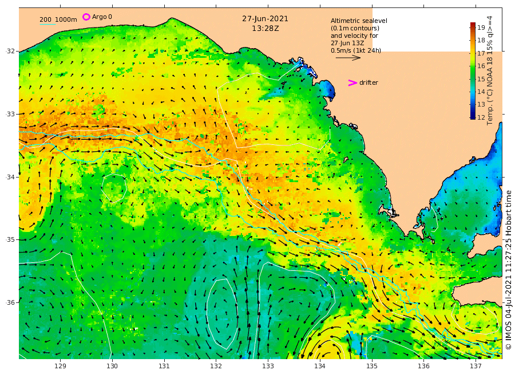The width and height of the screenshot is (515, 378).
Task: Click longitude label 133 on the axis
Action: (x=268, y=366)
